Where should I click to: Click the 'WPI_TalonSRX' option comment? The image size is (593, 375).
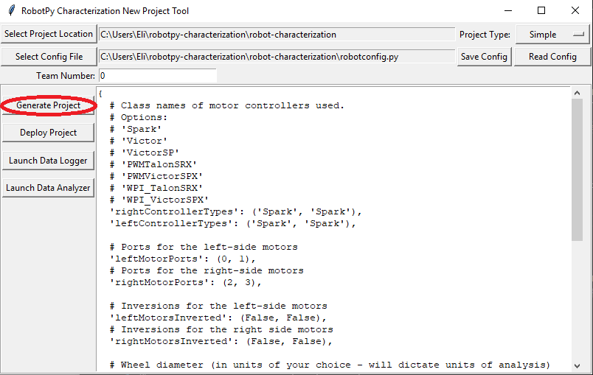pos(156,188)
